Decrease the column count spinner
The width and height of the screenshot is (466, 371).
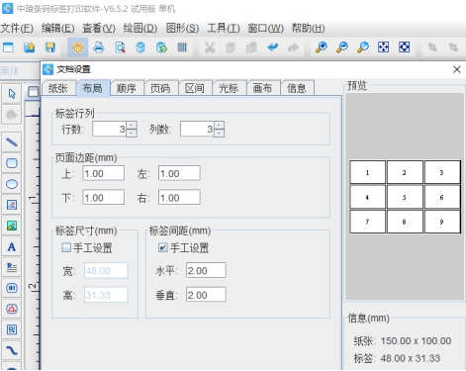pyautogui.click(x=220, y=133)
